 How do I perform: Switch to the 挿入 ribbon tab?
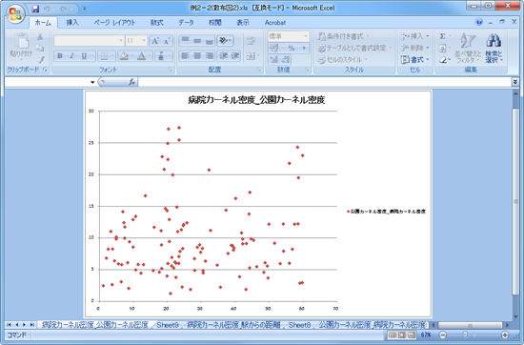point(72,23)
